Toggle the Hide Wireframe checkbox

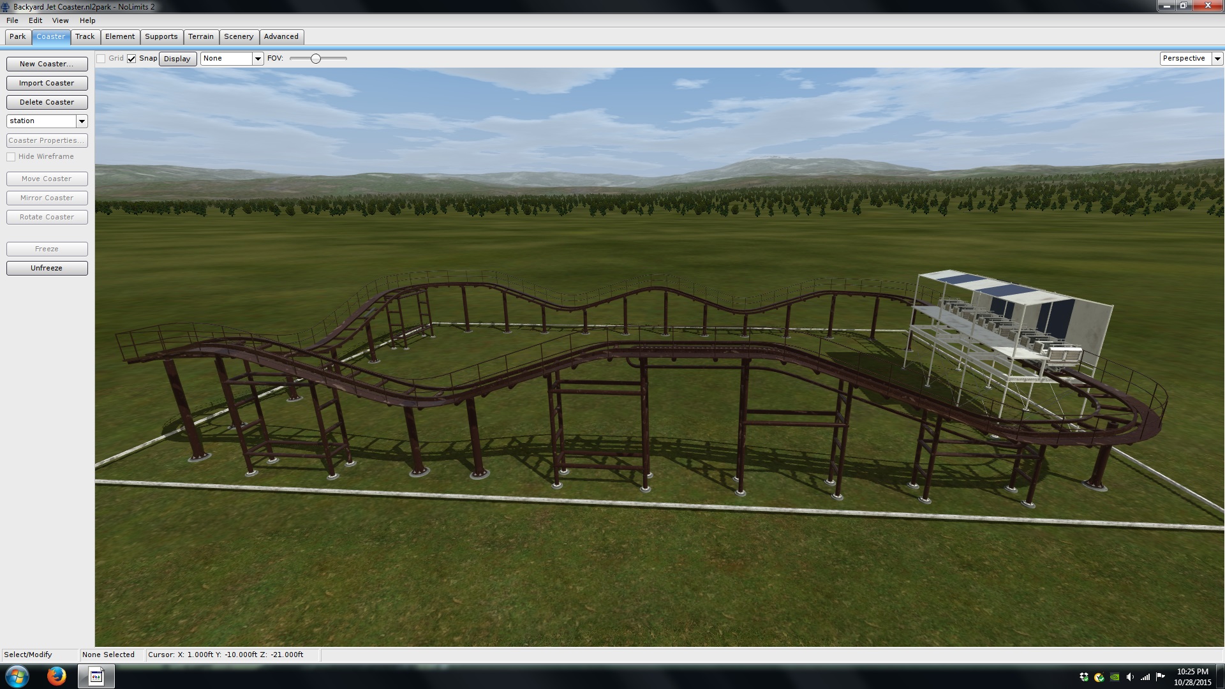point(11,157)
